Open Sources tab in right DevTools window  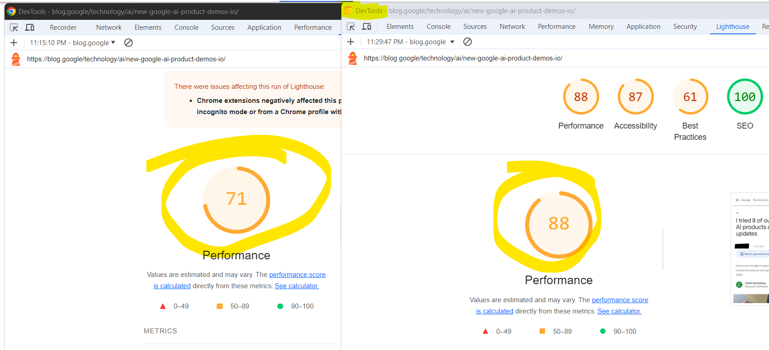click(x=475, y=27)
